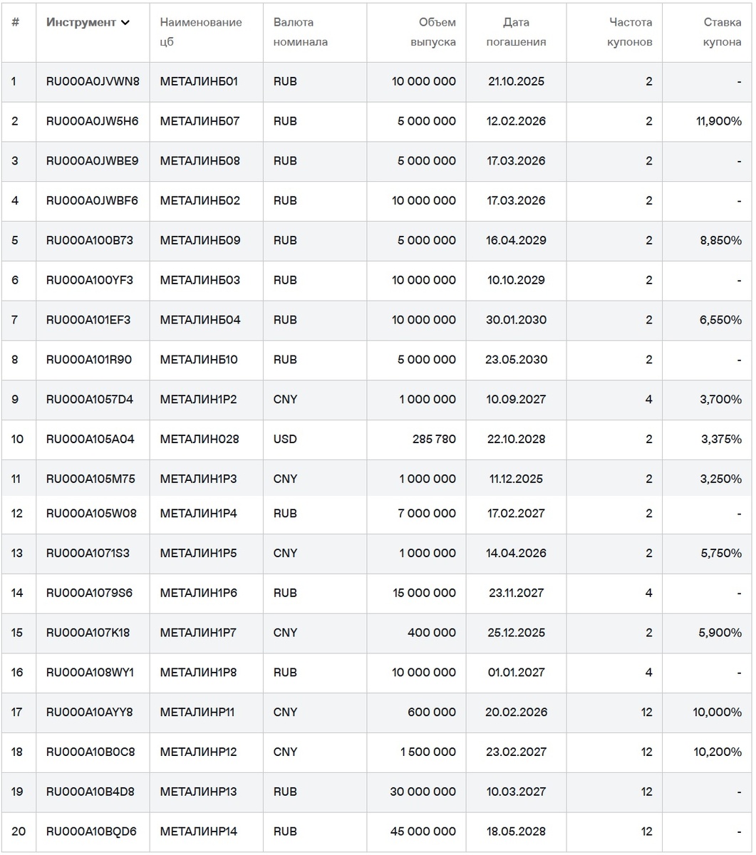Select instrument code RU000A0JW5H6
The height and width of the screenshot is (855, 756).
(92, 122)
